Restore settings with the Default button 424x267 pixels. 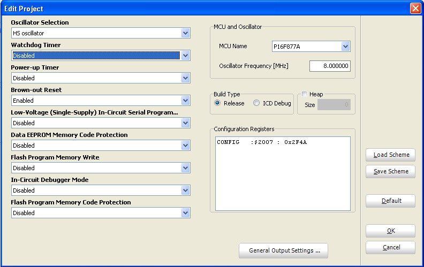[x=391, y=201]
